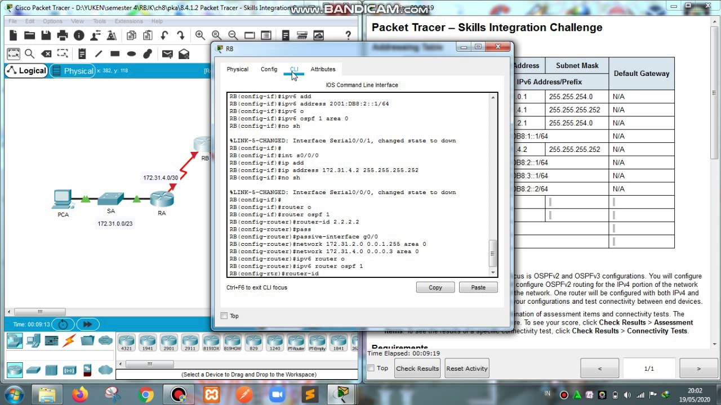This screenshot has width=721, height=405.
Task: Click the CLI vertical scrollbar thumb
Action: [x=493, y=253]
